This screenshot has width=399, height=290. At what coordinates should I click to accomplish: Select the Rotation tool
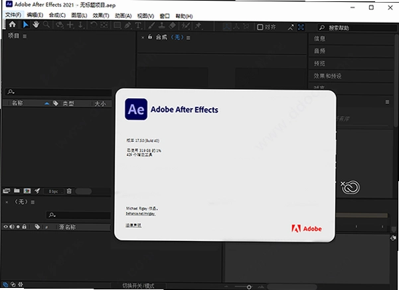point(94,25)
